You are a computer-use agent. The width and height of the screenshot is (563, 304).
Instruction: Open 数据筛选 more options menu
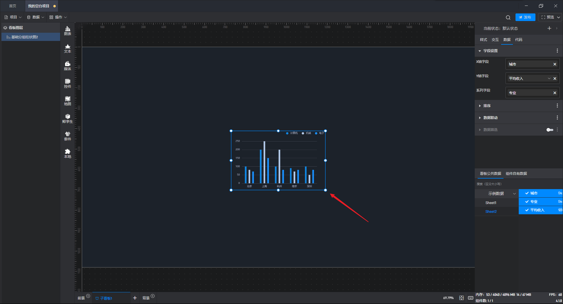tap(557, 130)
